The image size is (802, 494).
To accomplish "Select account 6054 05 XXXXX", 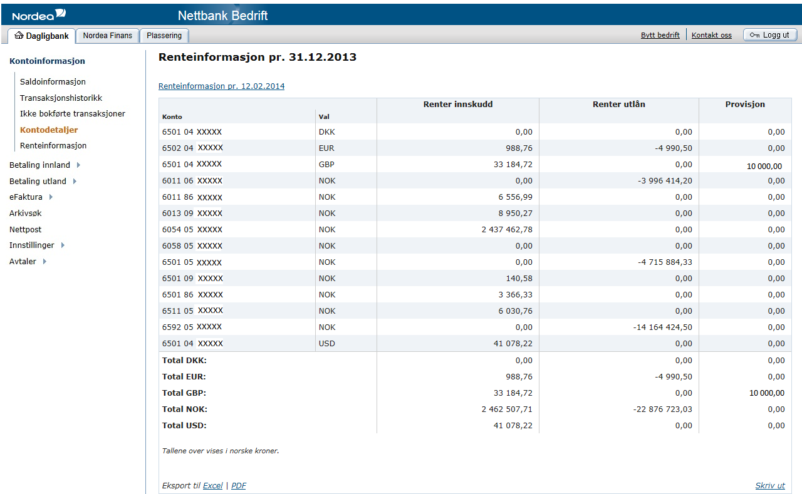I will pos(192,230).
